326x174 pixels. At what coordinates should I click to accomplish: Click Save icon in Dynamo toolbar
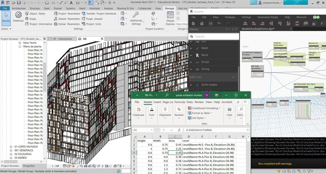pos(211,23)
